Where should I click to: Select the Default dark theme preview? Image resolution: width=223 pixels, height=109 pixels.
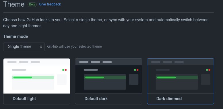coord(108,76)
